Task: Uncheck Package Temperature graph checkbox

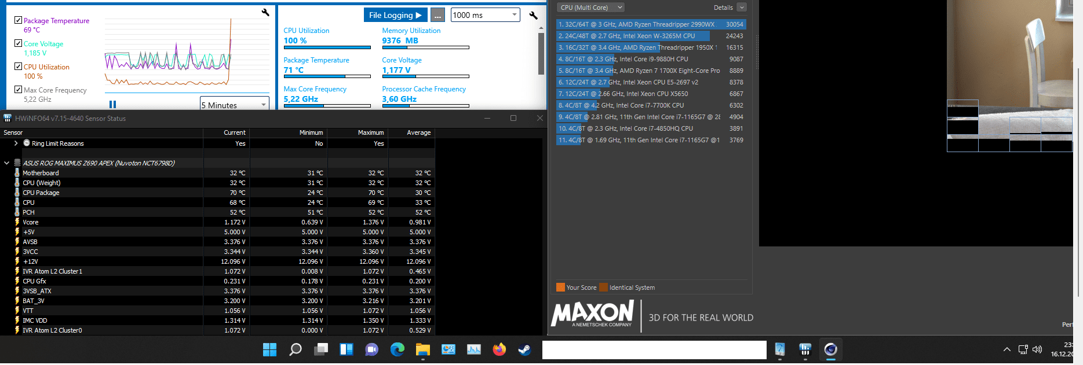Action: tap(18, 20)
